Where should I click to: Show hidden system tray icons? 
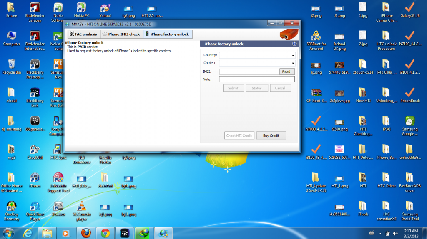[x=380, y=233]
